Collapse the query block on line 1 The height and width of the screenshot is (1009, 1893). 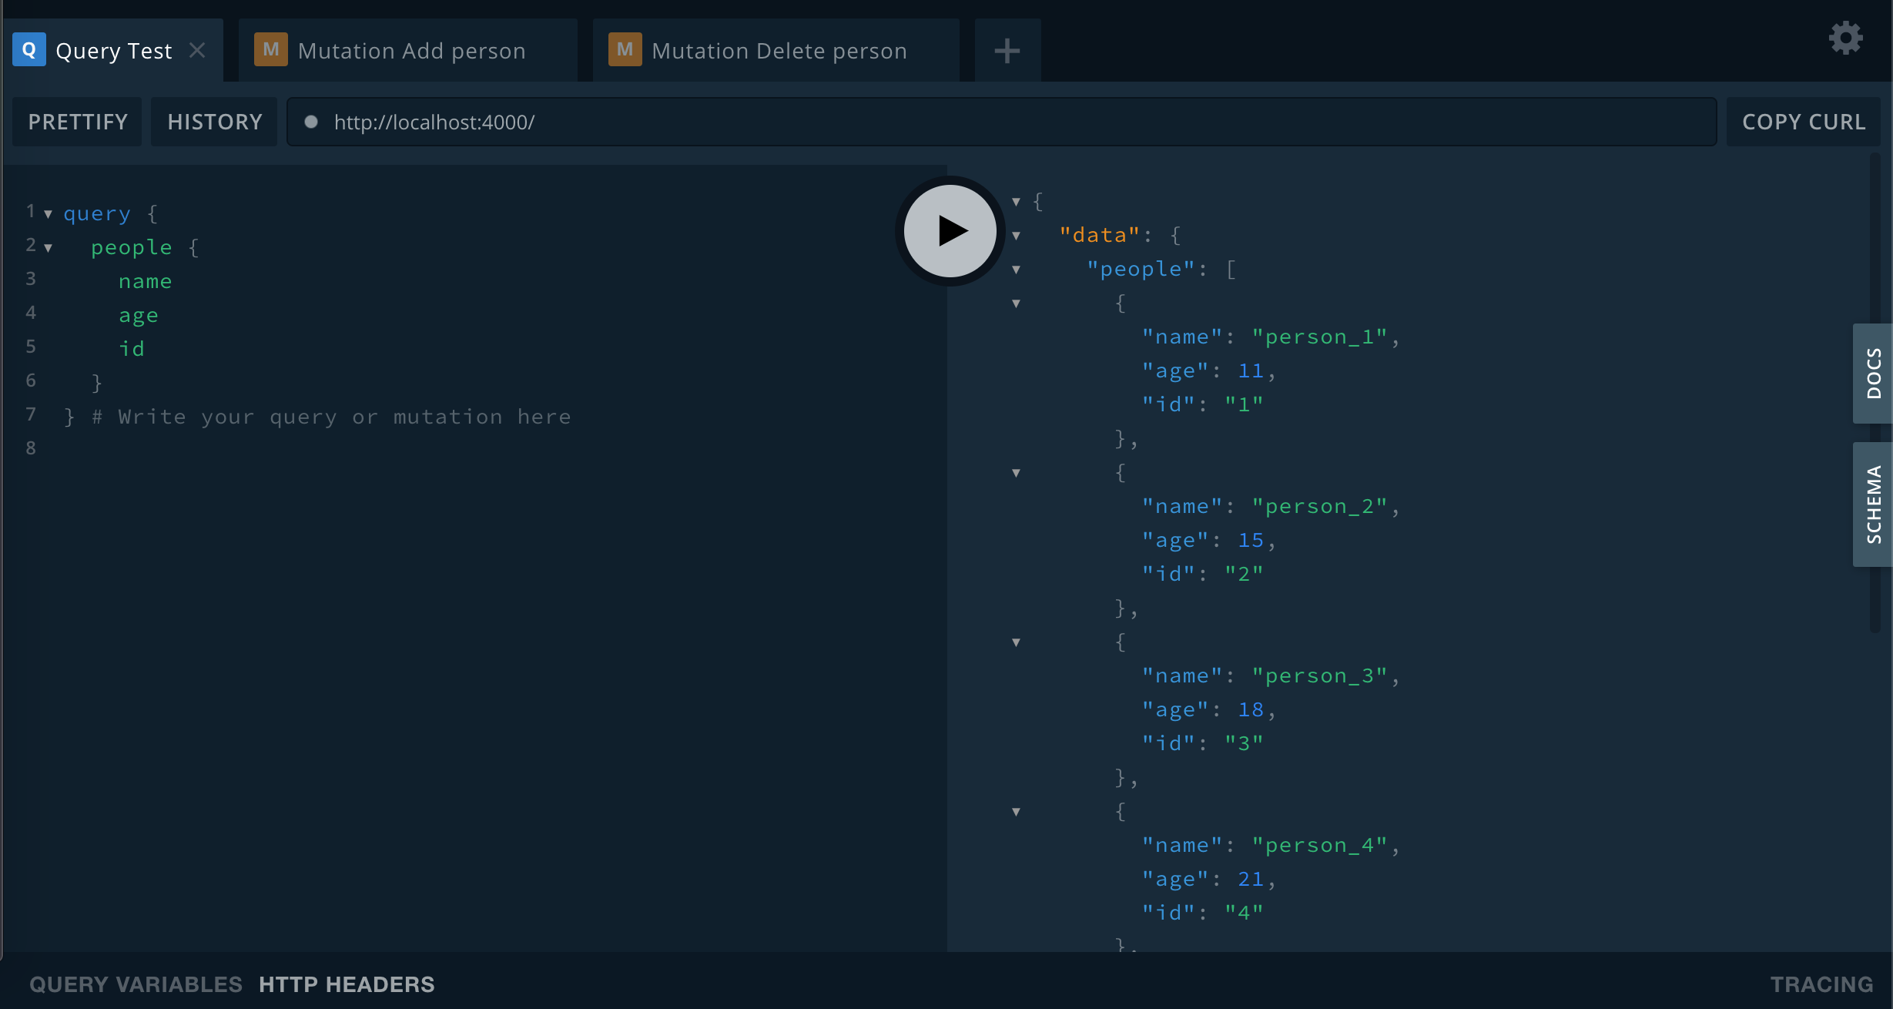tap(48, 214)
